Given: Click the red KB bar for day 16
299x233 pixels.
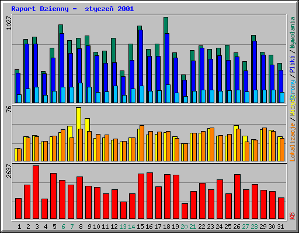Looking at the screenshot, I should pyautogui.click(x=149, y=196).
